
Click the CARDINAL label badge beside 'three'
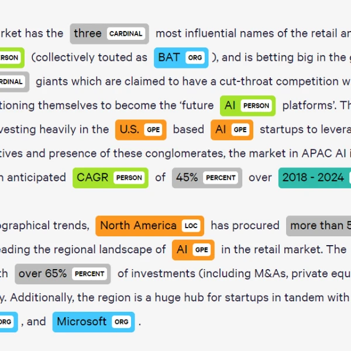coord(126,34)
